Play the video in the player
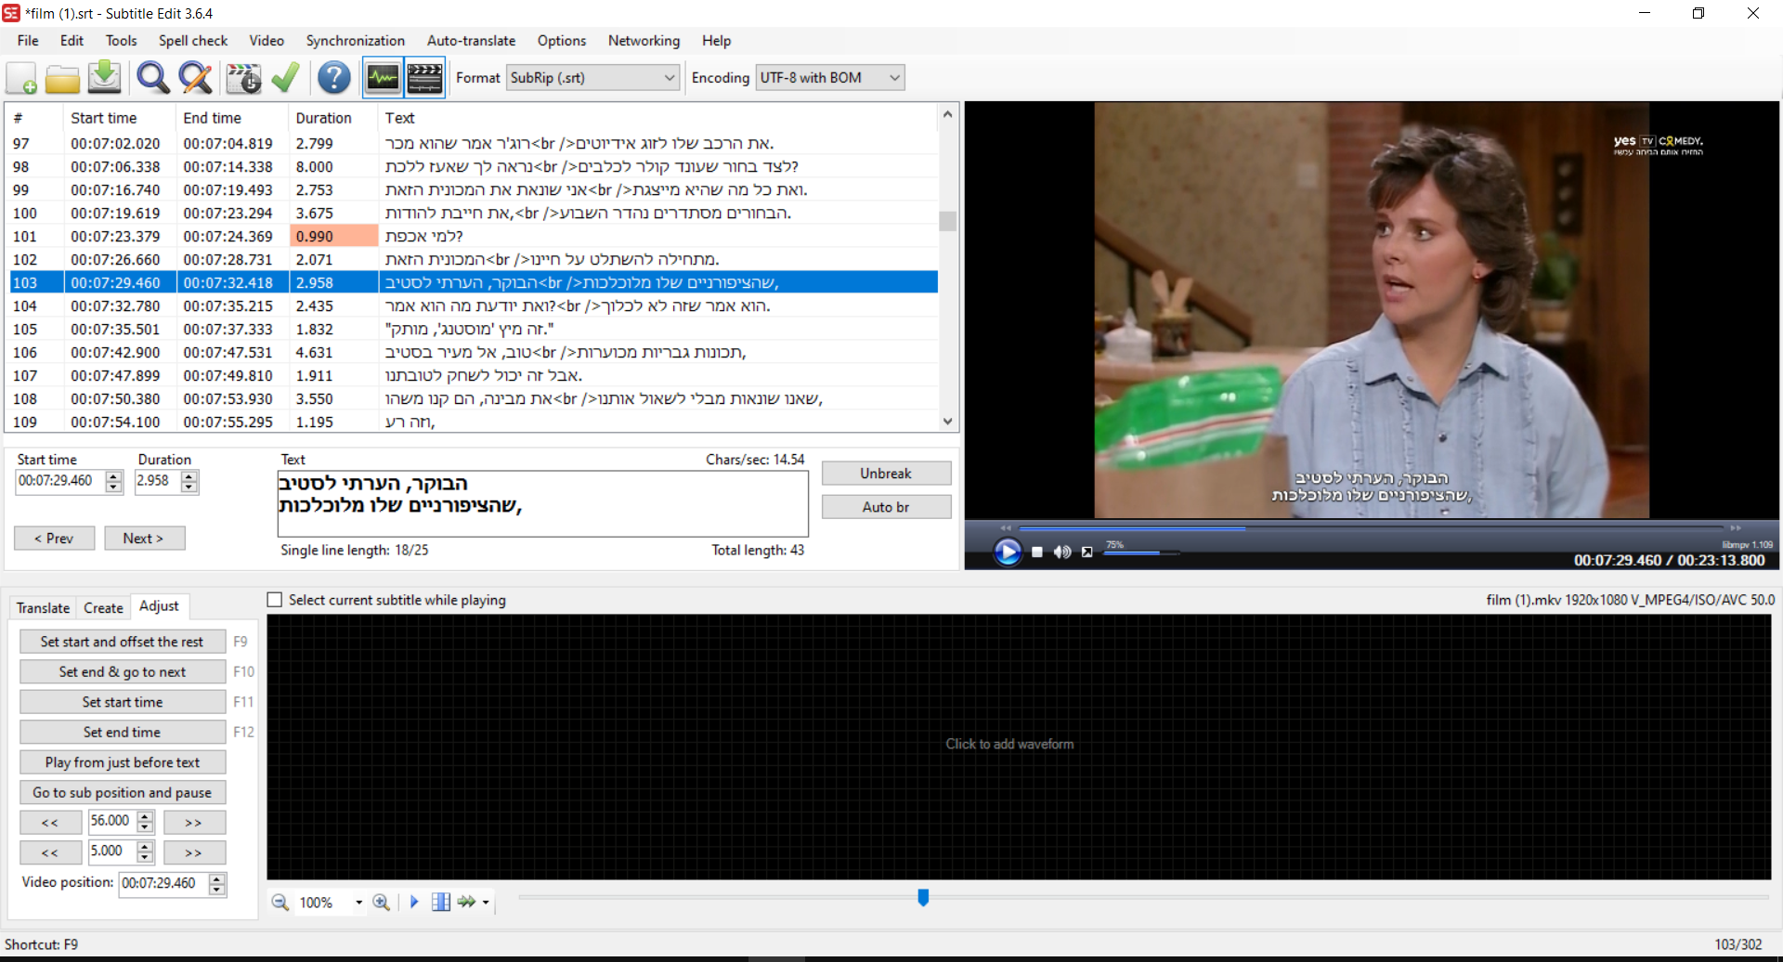Screen dimensions: 1783x962 click(x=1007, y=552)
